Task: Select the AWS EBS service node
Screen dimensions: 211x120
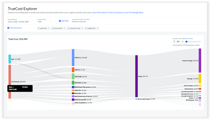Action: pos(73,93)
